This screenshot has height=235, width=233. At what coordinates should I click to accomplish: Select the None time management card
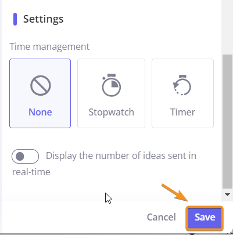40,93
